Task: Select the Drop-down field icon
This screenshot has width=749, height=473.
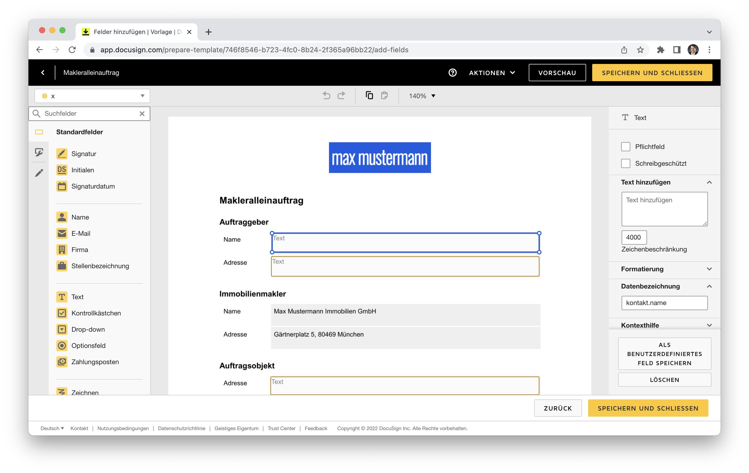Action: [62, 329]
